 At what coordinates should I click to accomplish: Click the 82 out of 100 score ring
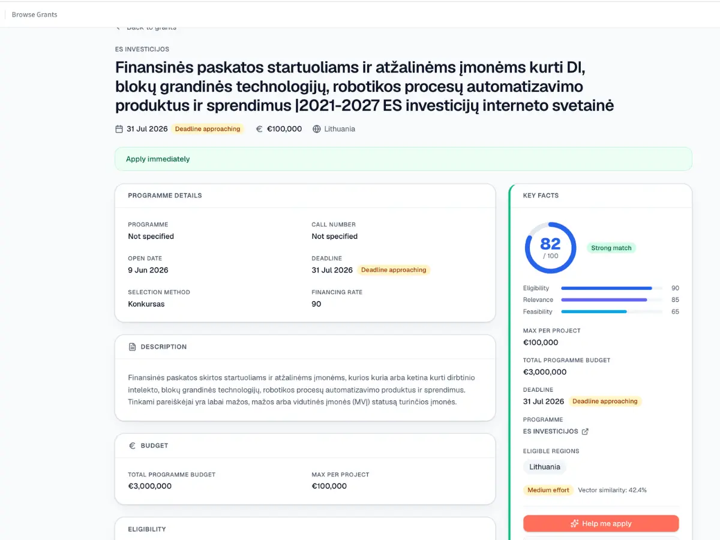click(x=550, y=248)
